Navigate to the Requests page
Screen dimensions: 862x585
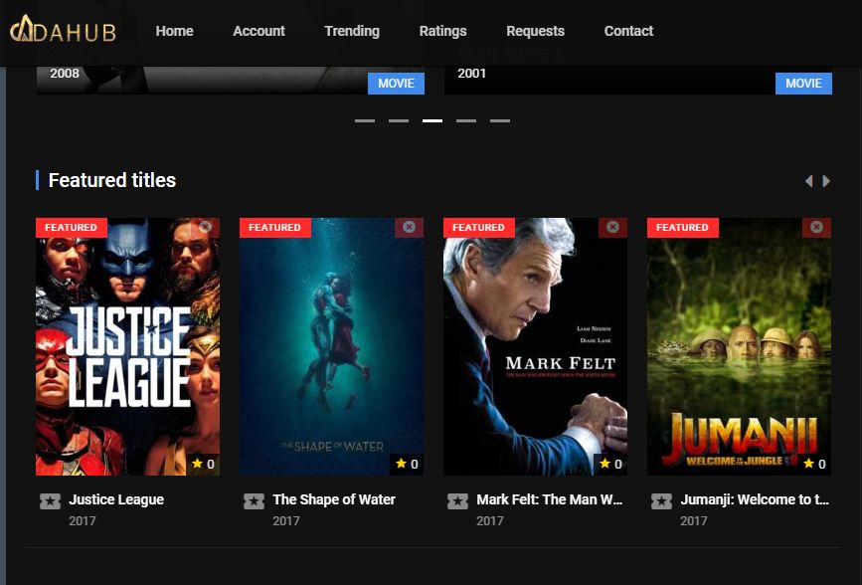(535, 31)
